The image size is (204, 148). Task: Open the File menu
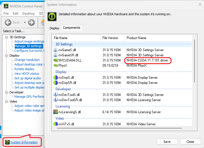(6, 14)
